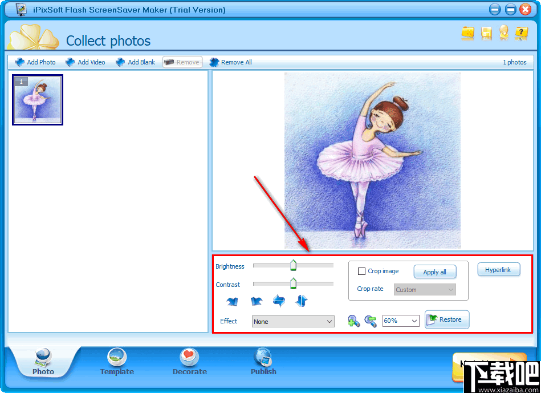Screen dimensions: 541x393
Task: Open the help icon with question mark
Action: pos(522,34)
